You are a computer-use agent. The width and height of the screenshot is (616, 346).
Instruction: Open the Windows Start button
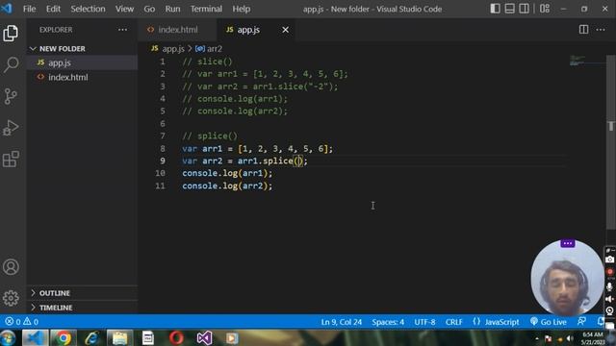click(x=8, y=337)
